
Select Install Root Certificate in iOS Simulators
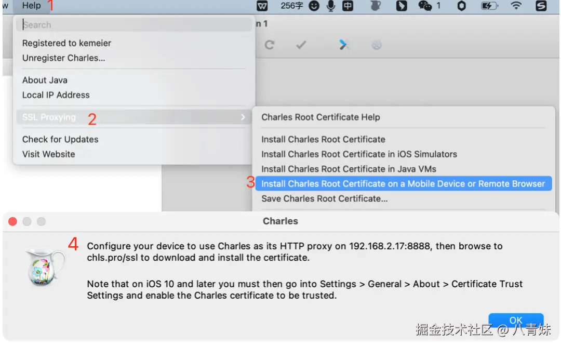coord(359,154)
